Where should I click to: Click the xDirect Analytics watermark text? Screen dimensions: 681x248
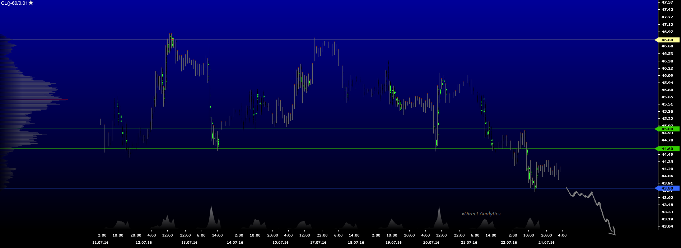481,214
